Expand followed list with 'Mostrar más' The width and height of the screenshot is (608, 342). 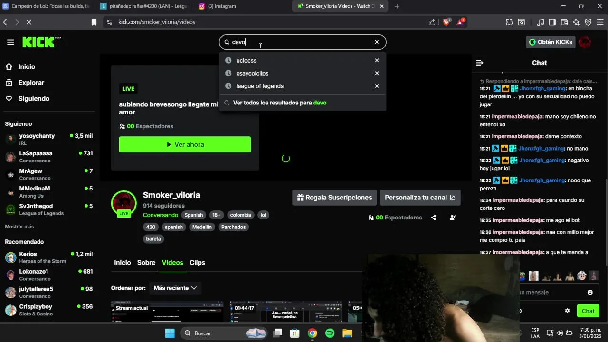(x=19, y=227)
